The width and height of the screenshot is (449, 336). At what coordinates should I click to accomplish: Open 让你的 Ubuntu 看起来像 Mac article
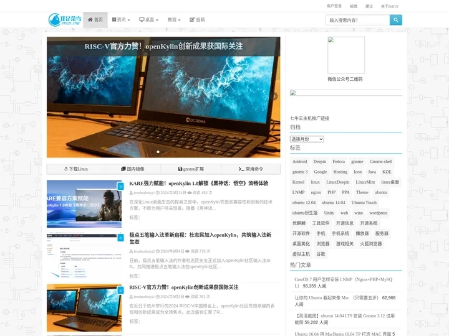pyautogui.click(x=345, y=301)
